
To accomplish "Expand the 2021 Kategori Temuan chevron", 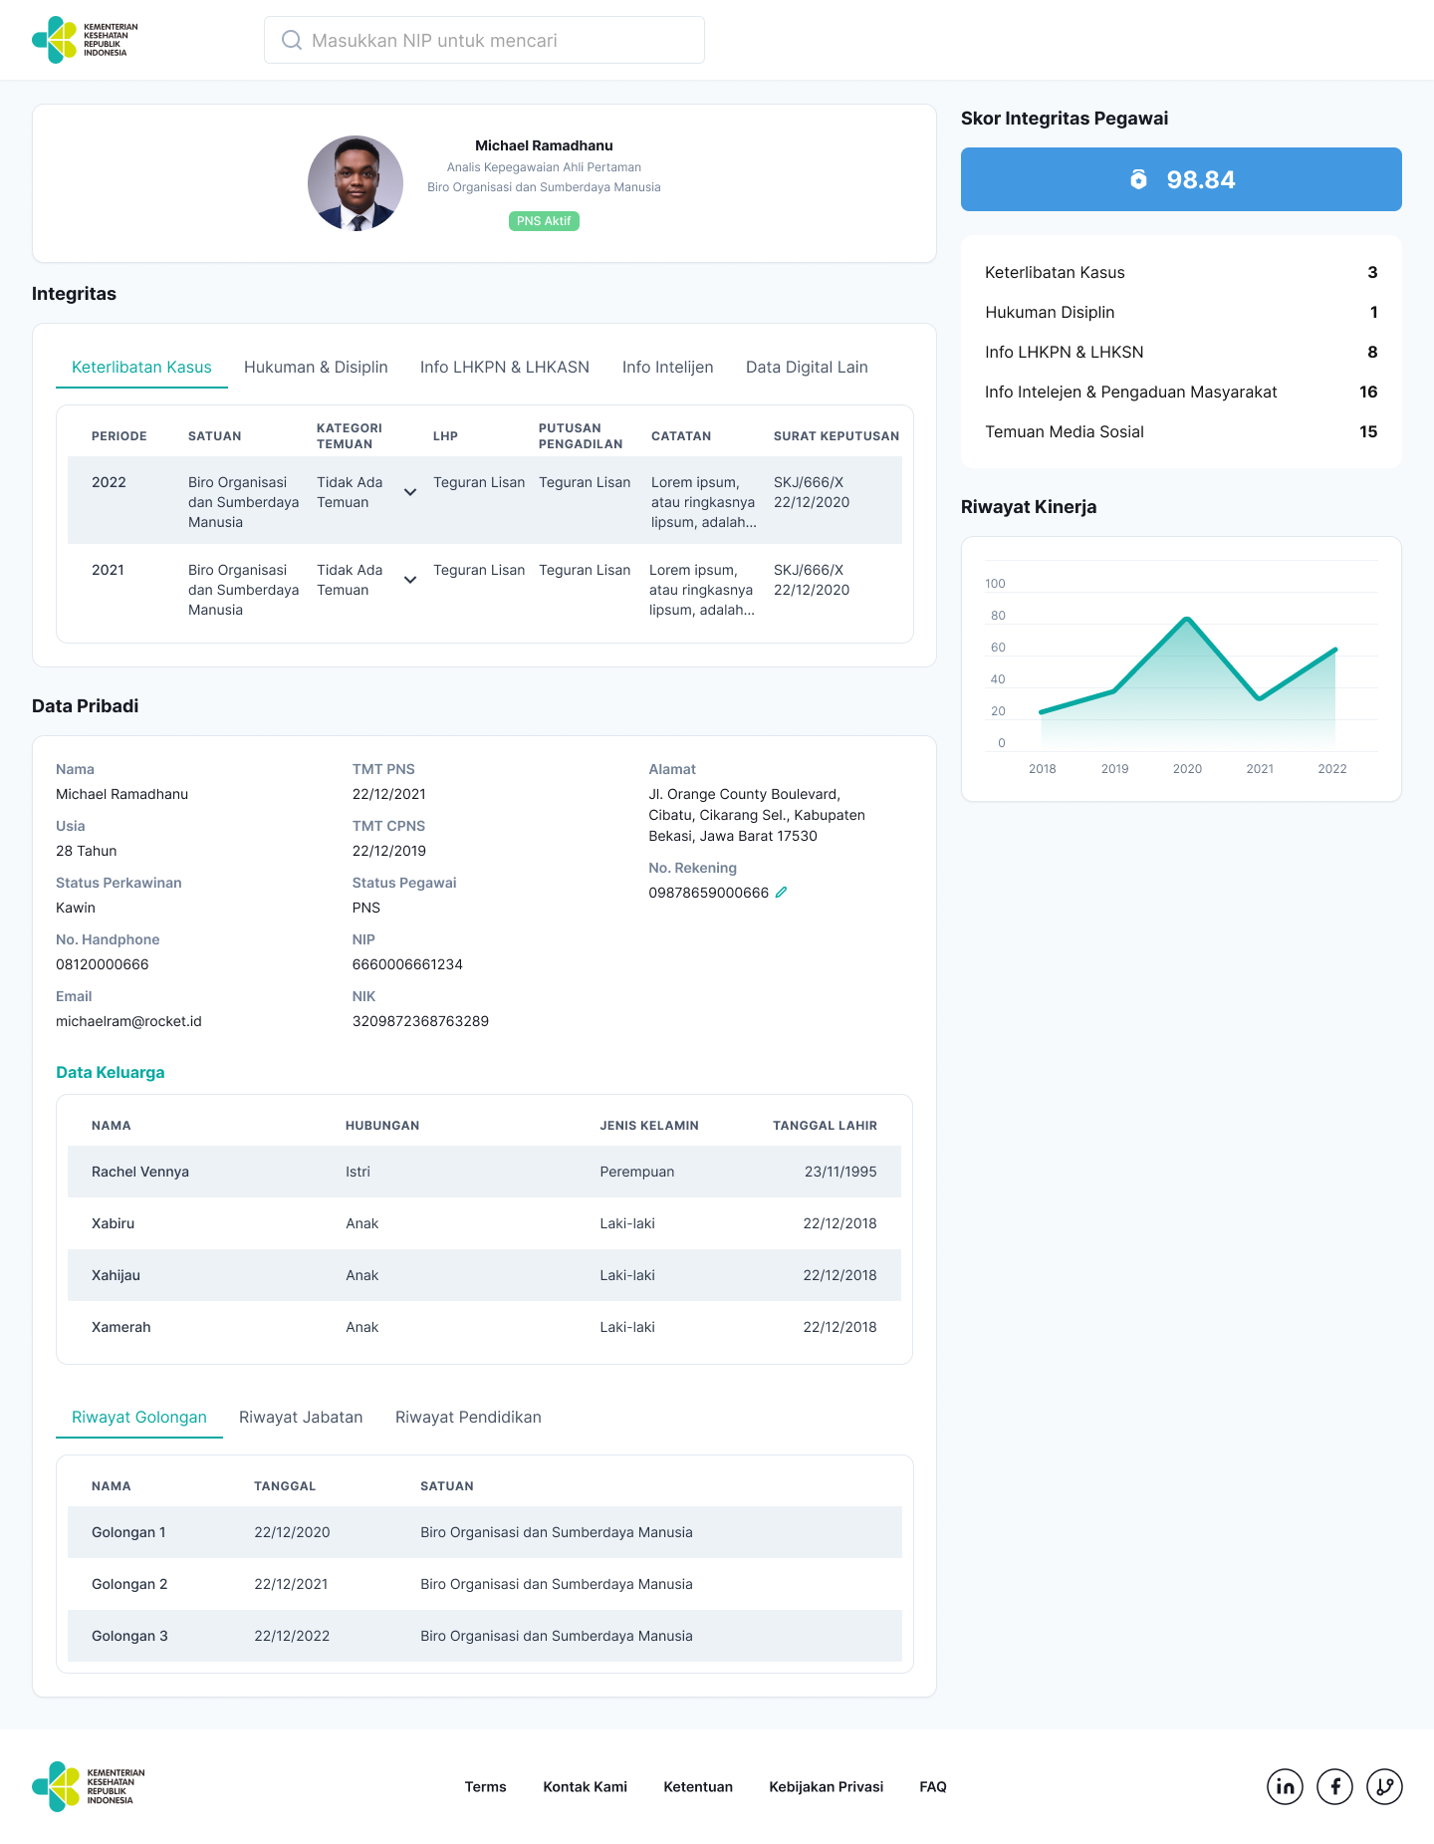I will pos(409,580).
